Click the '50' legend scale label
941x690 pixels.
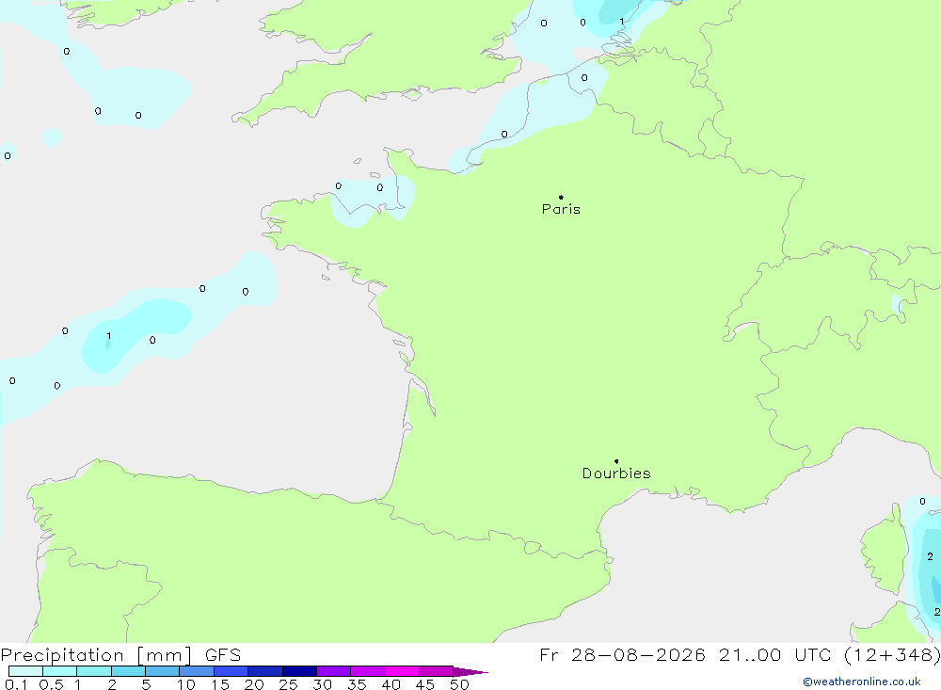[460, 684]
